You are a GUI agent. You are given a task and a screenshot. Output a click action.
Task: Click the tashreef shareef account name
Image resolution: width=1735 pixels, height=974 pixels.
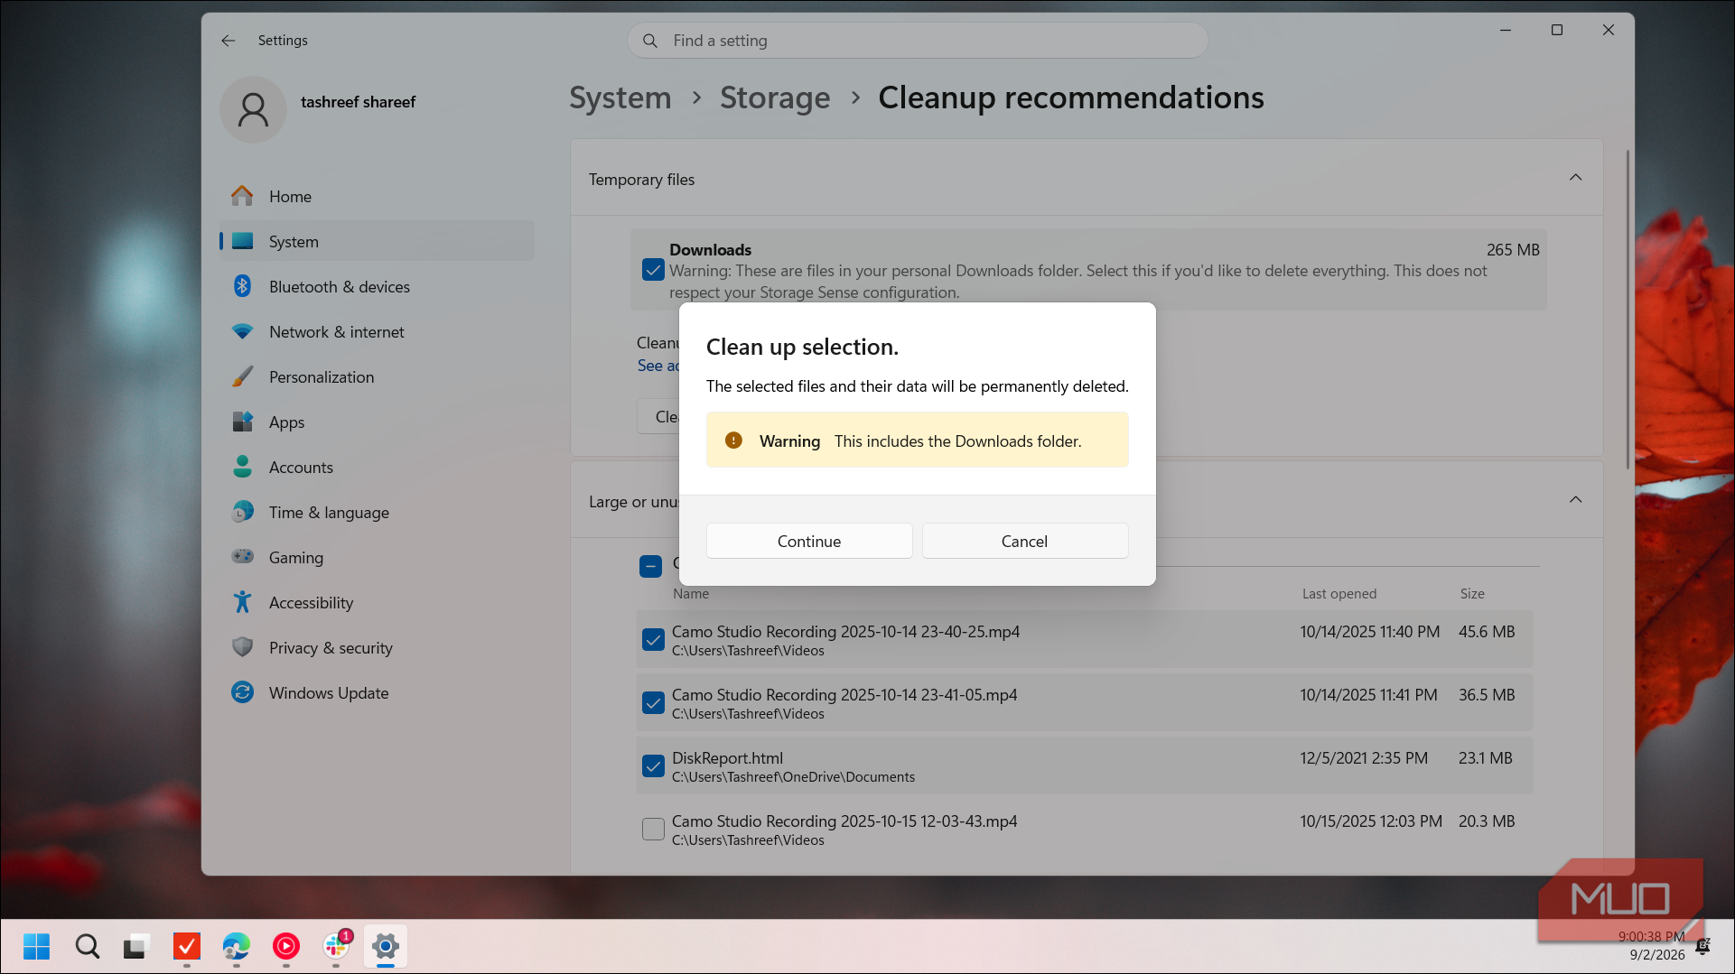point(358,102)
